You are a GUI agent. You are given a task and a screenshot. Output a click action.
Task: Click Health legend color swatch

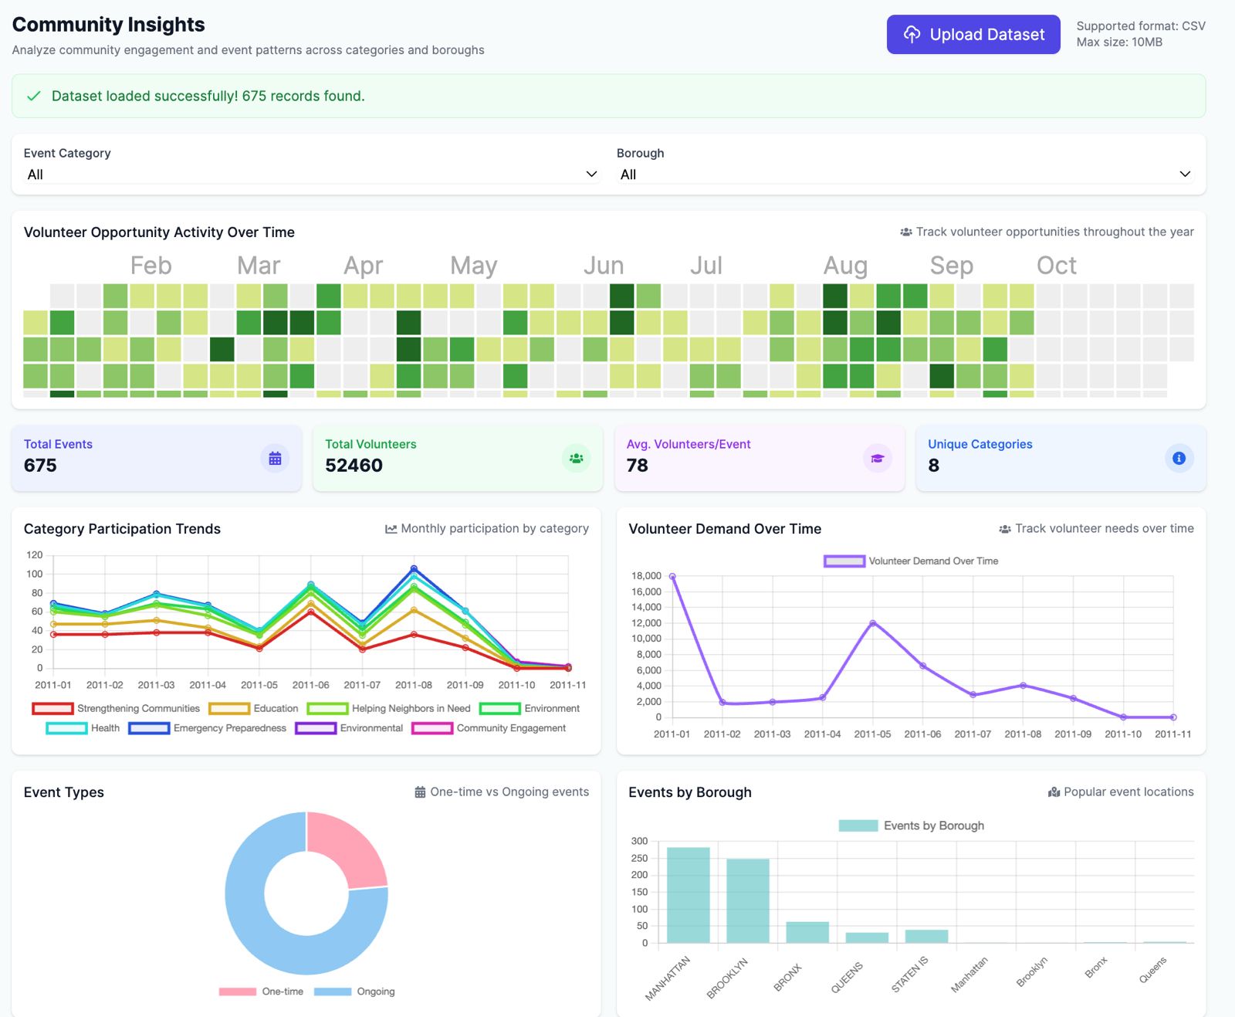66,728
